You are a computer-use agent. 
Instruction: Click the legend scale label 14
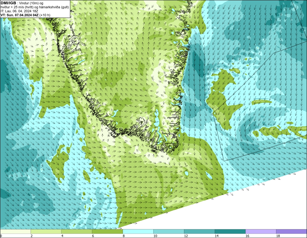click(x=216, y=236)
